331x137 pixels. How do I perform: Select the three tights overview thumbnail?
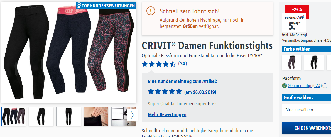[x=14, y=116]
